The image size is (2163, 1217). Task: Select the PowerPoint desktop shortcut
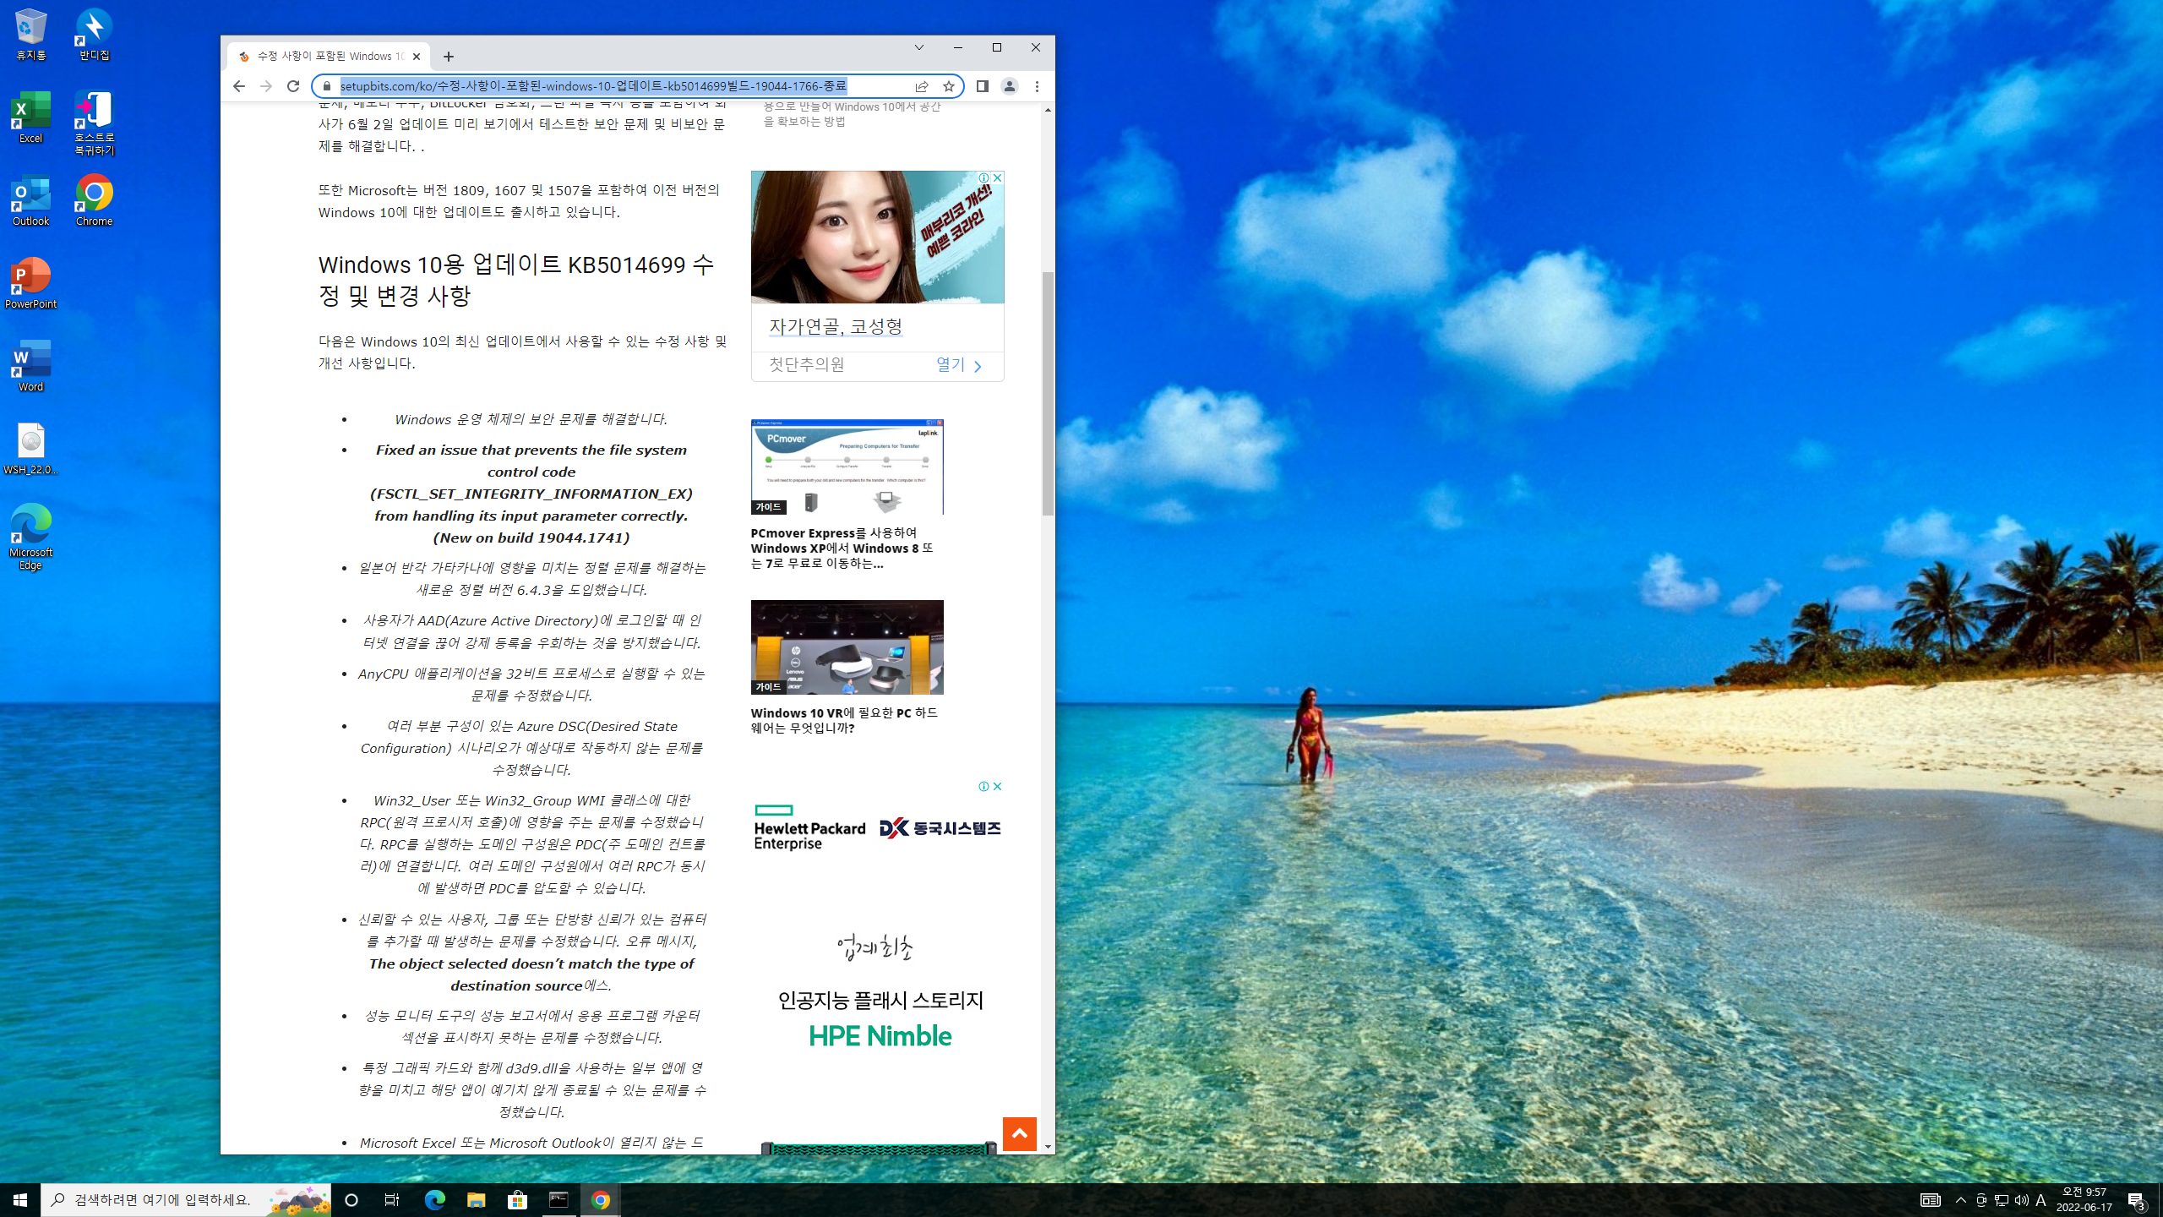click(31, 283)
